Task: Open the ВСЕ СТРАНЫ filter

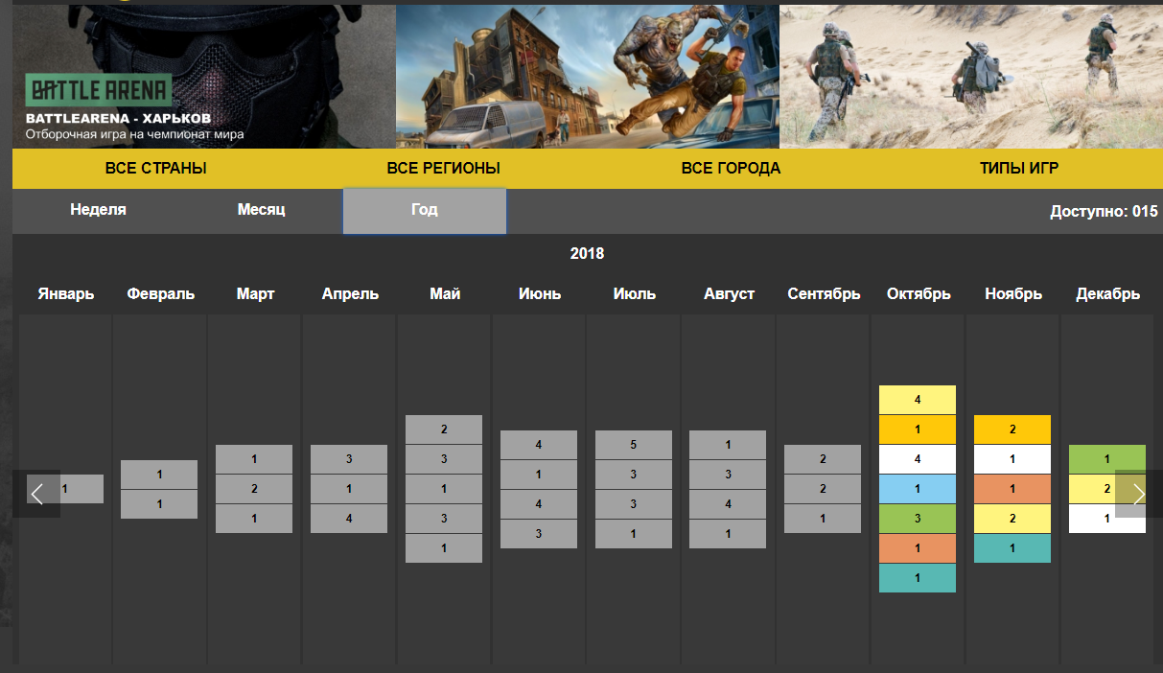Action: (x=156, y=169)
